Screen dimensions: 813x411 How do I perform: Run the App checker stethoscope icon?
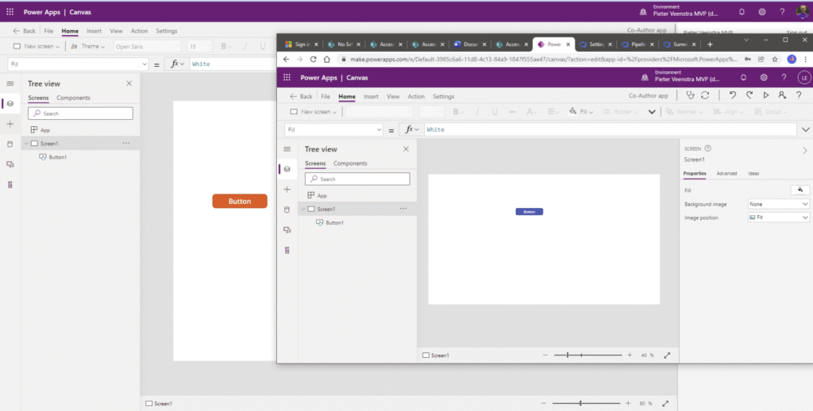690,95
